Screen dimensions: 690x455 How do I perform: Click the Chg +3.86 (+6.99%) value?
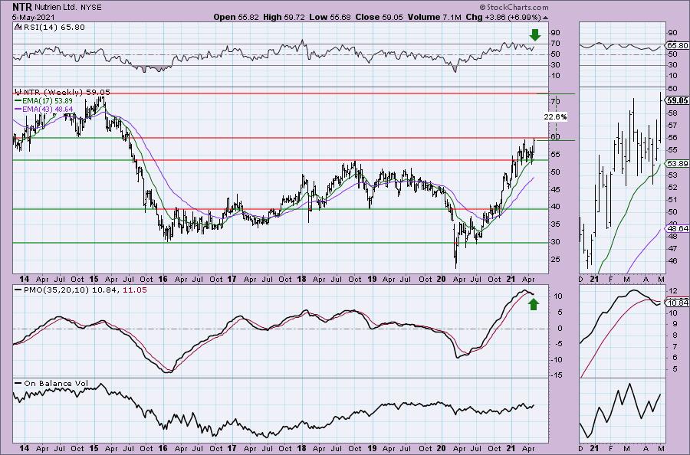(503, 17)
